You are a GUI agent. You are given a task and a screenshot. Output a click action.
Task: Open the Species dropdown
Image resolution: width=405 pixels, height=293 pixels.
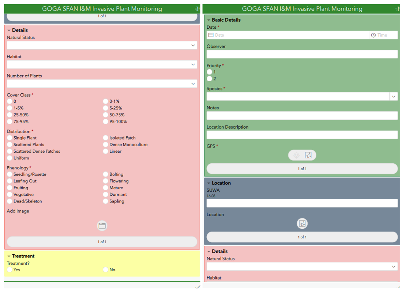click(394, 96)
